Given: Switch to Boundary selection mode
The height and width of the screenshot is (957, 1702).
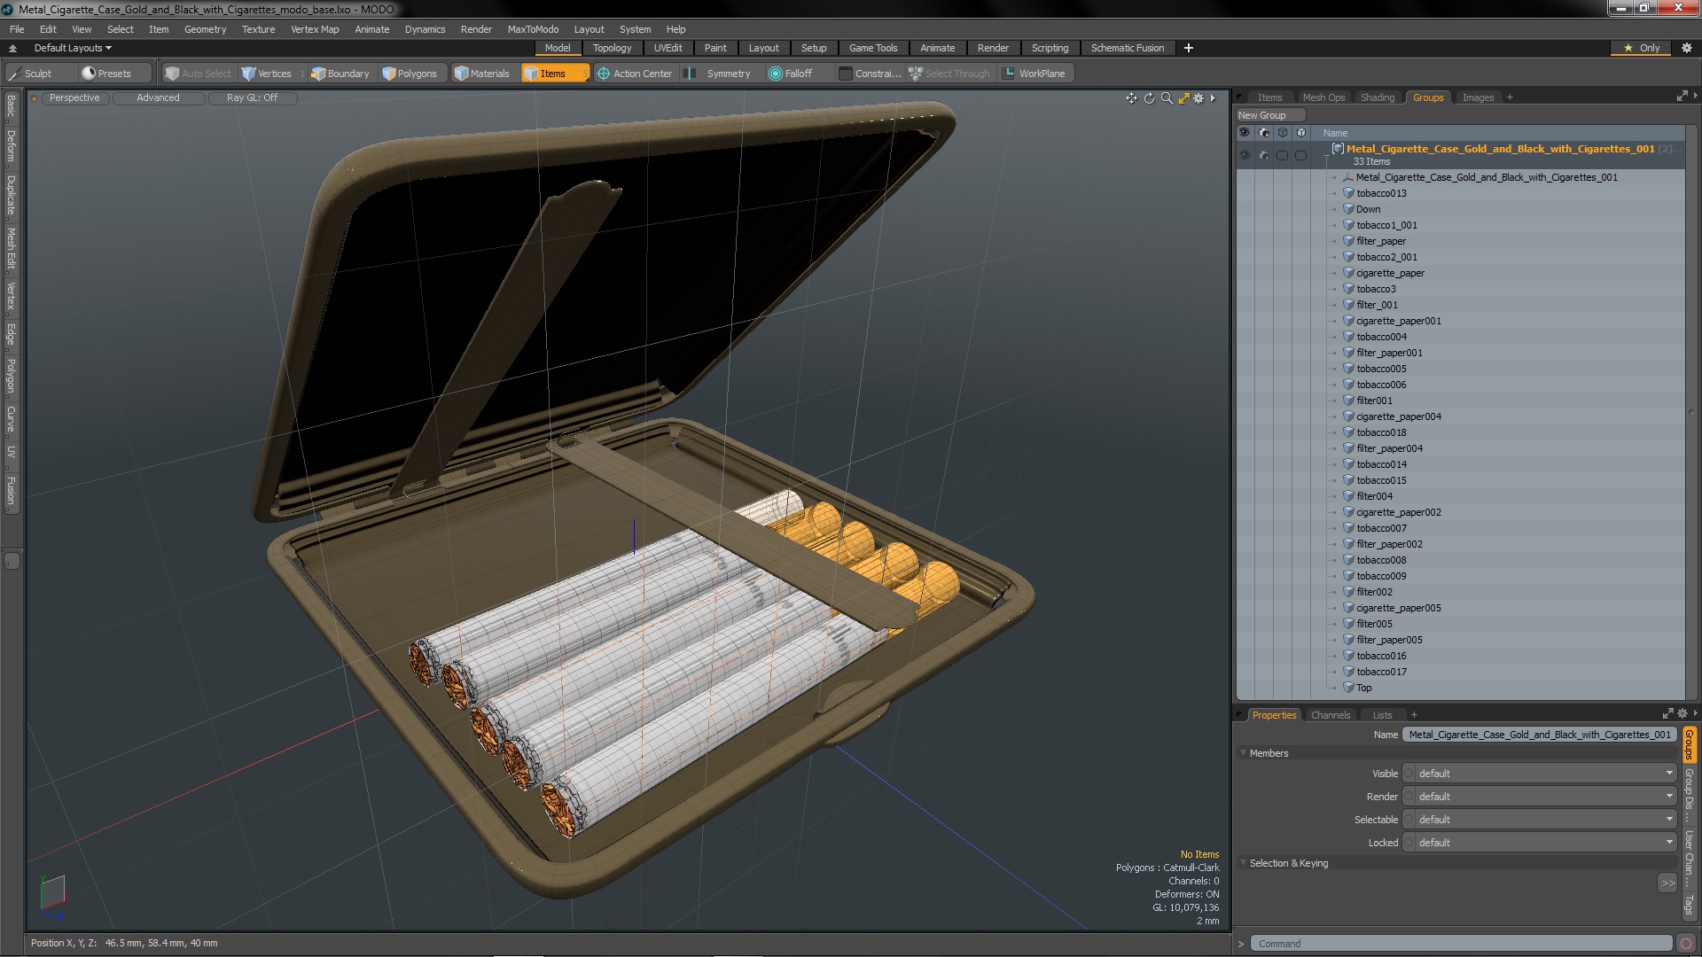Looking at the screenshot, I should [340, 74].
